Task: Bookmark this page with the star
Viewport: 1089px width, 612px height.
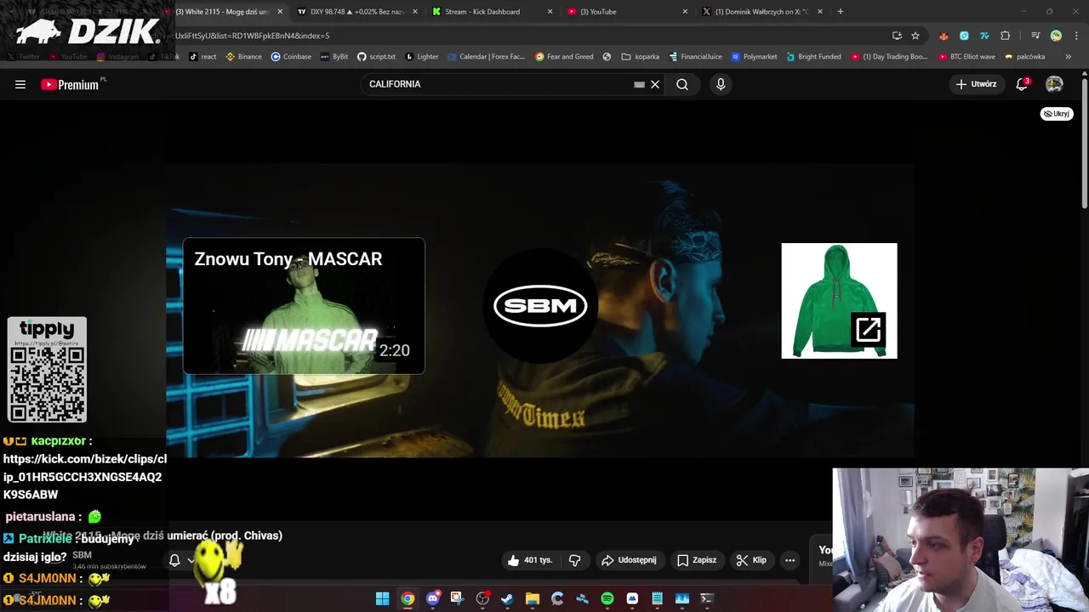Action: [915, 36]
